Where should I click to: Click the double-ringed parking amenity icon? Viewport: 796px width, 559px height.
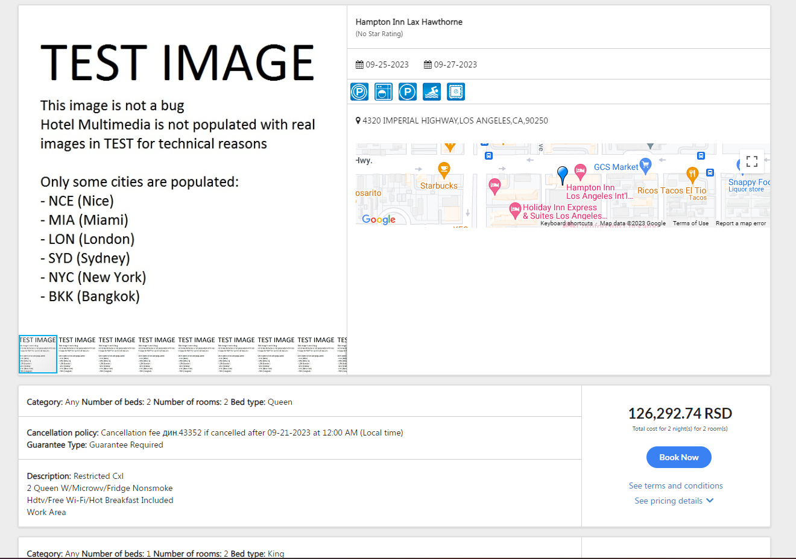[359, 92]
